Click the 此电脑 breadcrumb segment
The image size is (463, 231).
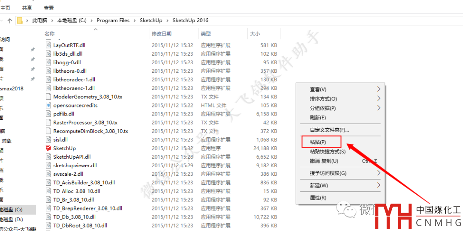[40, 21]
